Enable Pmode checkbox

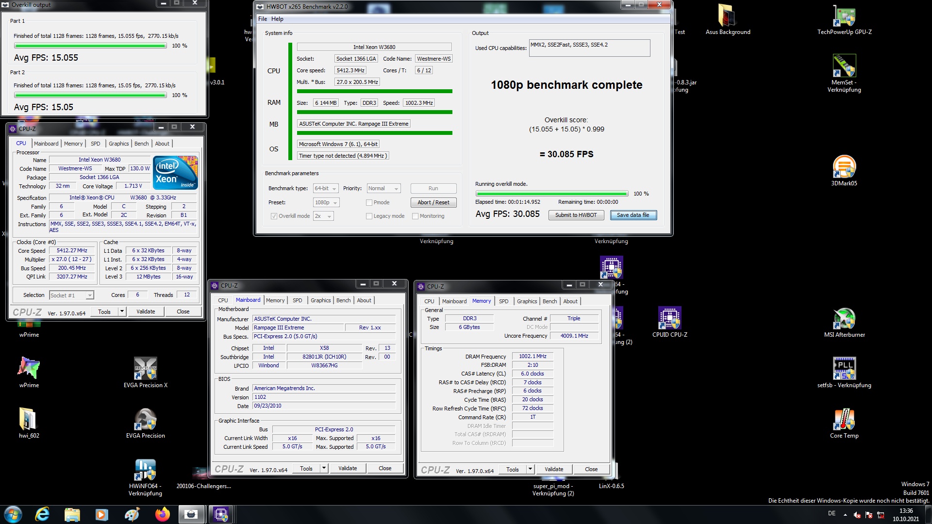[369, 203]
